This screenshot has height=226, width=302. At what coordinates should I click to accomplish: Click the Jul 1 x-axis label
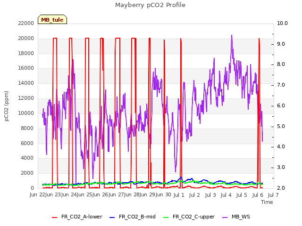pyautogui.click(x=179, y=195)
